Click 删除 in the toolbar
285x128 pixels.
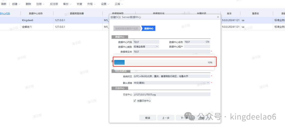[x=28, y=4]
